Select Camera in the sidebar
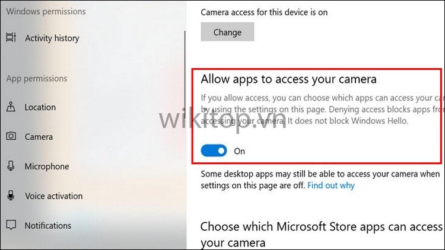The image size is (445, 250). 39,137
